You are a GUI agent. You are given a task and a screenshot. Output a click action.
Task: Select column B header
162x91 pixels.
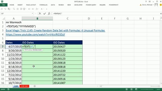(37, 18)
